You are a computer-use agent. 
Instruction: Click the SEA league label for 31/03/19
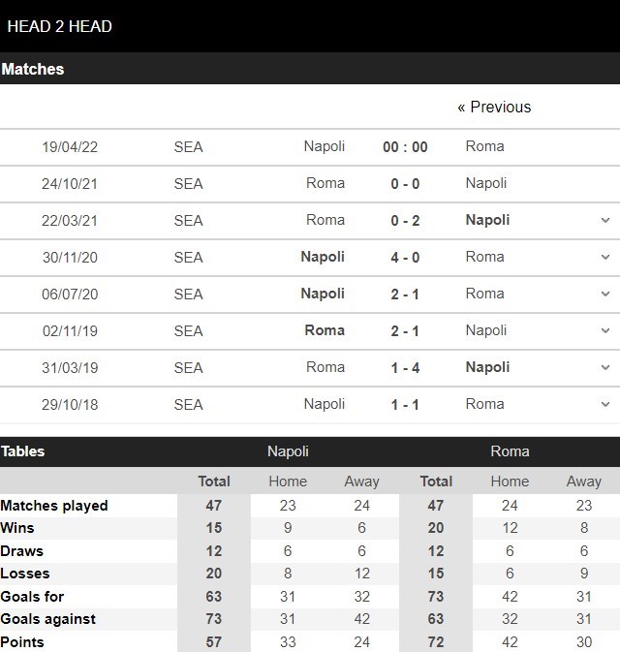point(188,368)
